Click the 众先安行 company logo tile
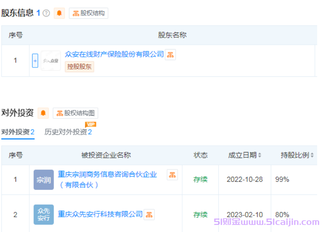 pyautogui.click(x=44, y=215)
